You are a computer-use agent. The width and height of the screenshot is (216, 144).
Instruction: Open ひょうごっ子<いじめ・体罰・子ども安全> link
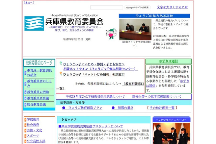point(94,64)
